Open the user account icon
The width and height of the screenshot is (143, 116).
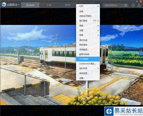pyautogui.click(x=139, y=5)
